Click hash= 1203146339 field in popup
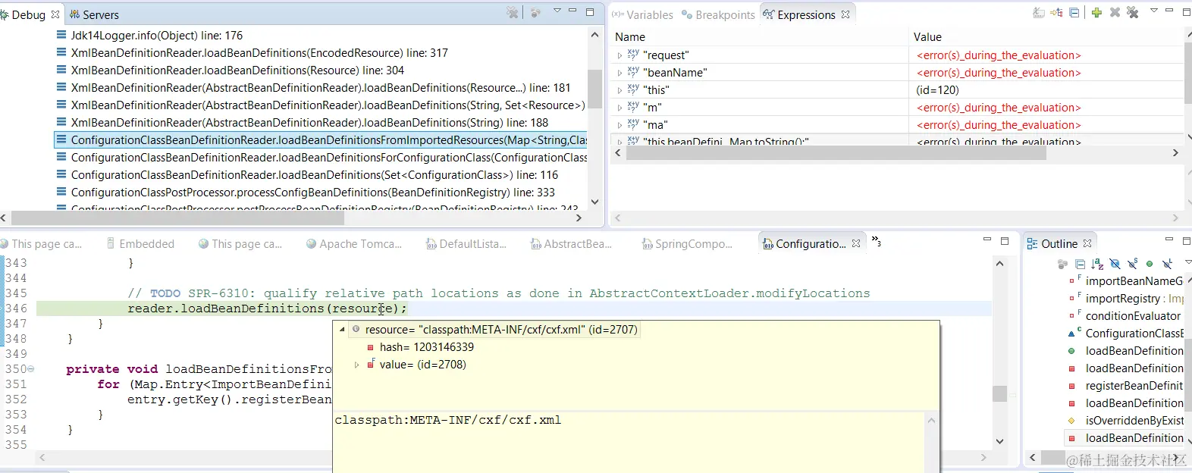This screenshot has width=1192, height=473. point(426,346)
